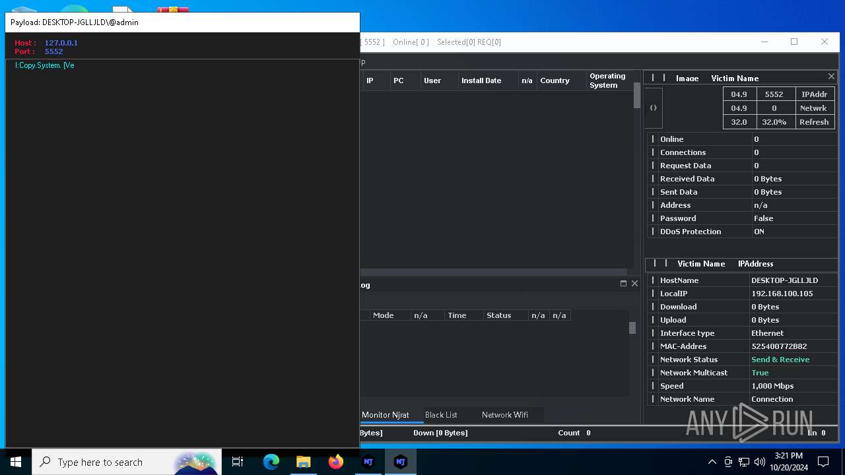Launch Microsoft Edge from taskbar
Viewport: 845px width, 475px height.
pos(271,462)
